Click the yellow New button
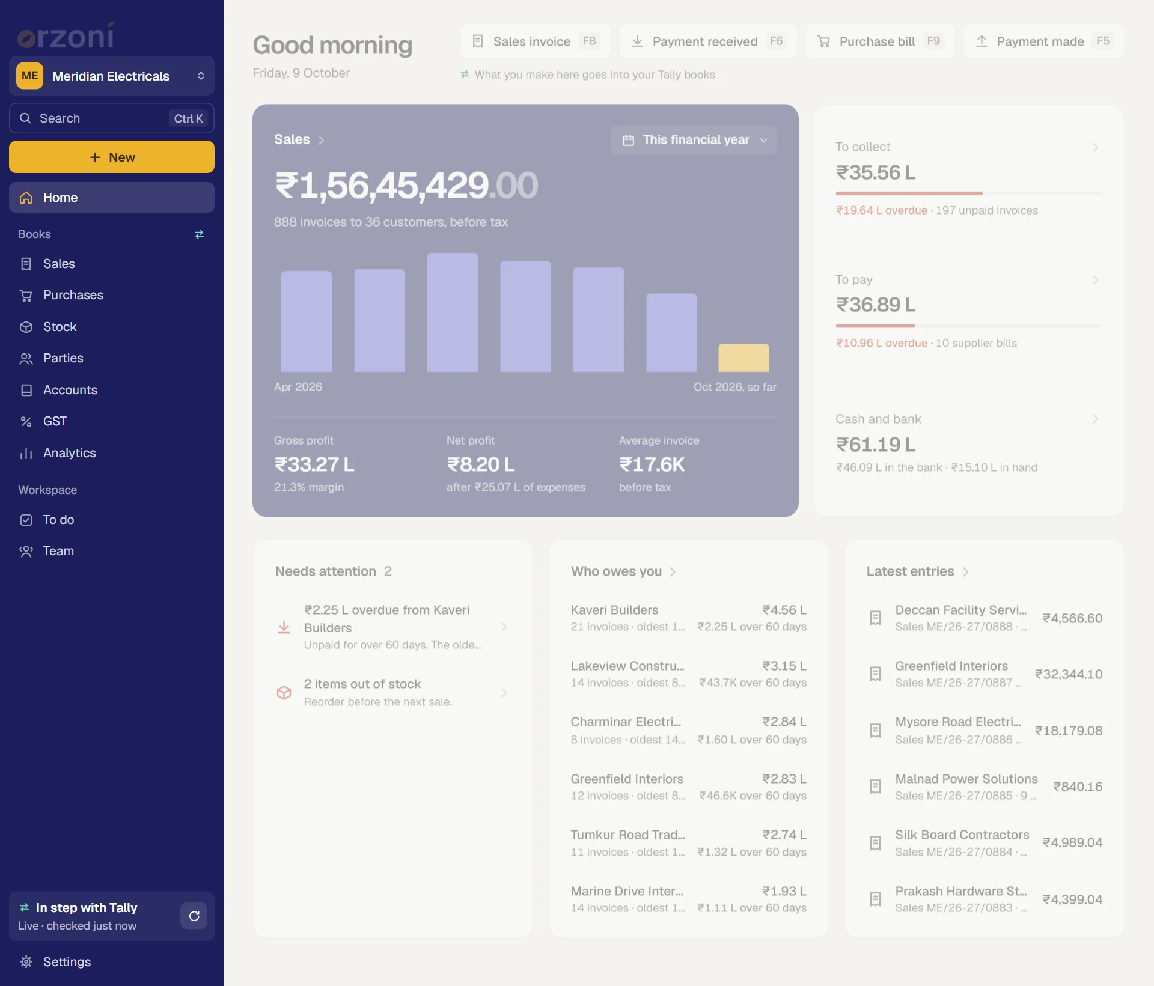The height and width of the screenshot is (986, 1154). pos(112,157)
